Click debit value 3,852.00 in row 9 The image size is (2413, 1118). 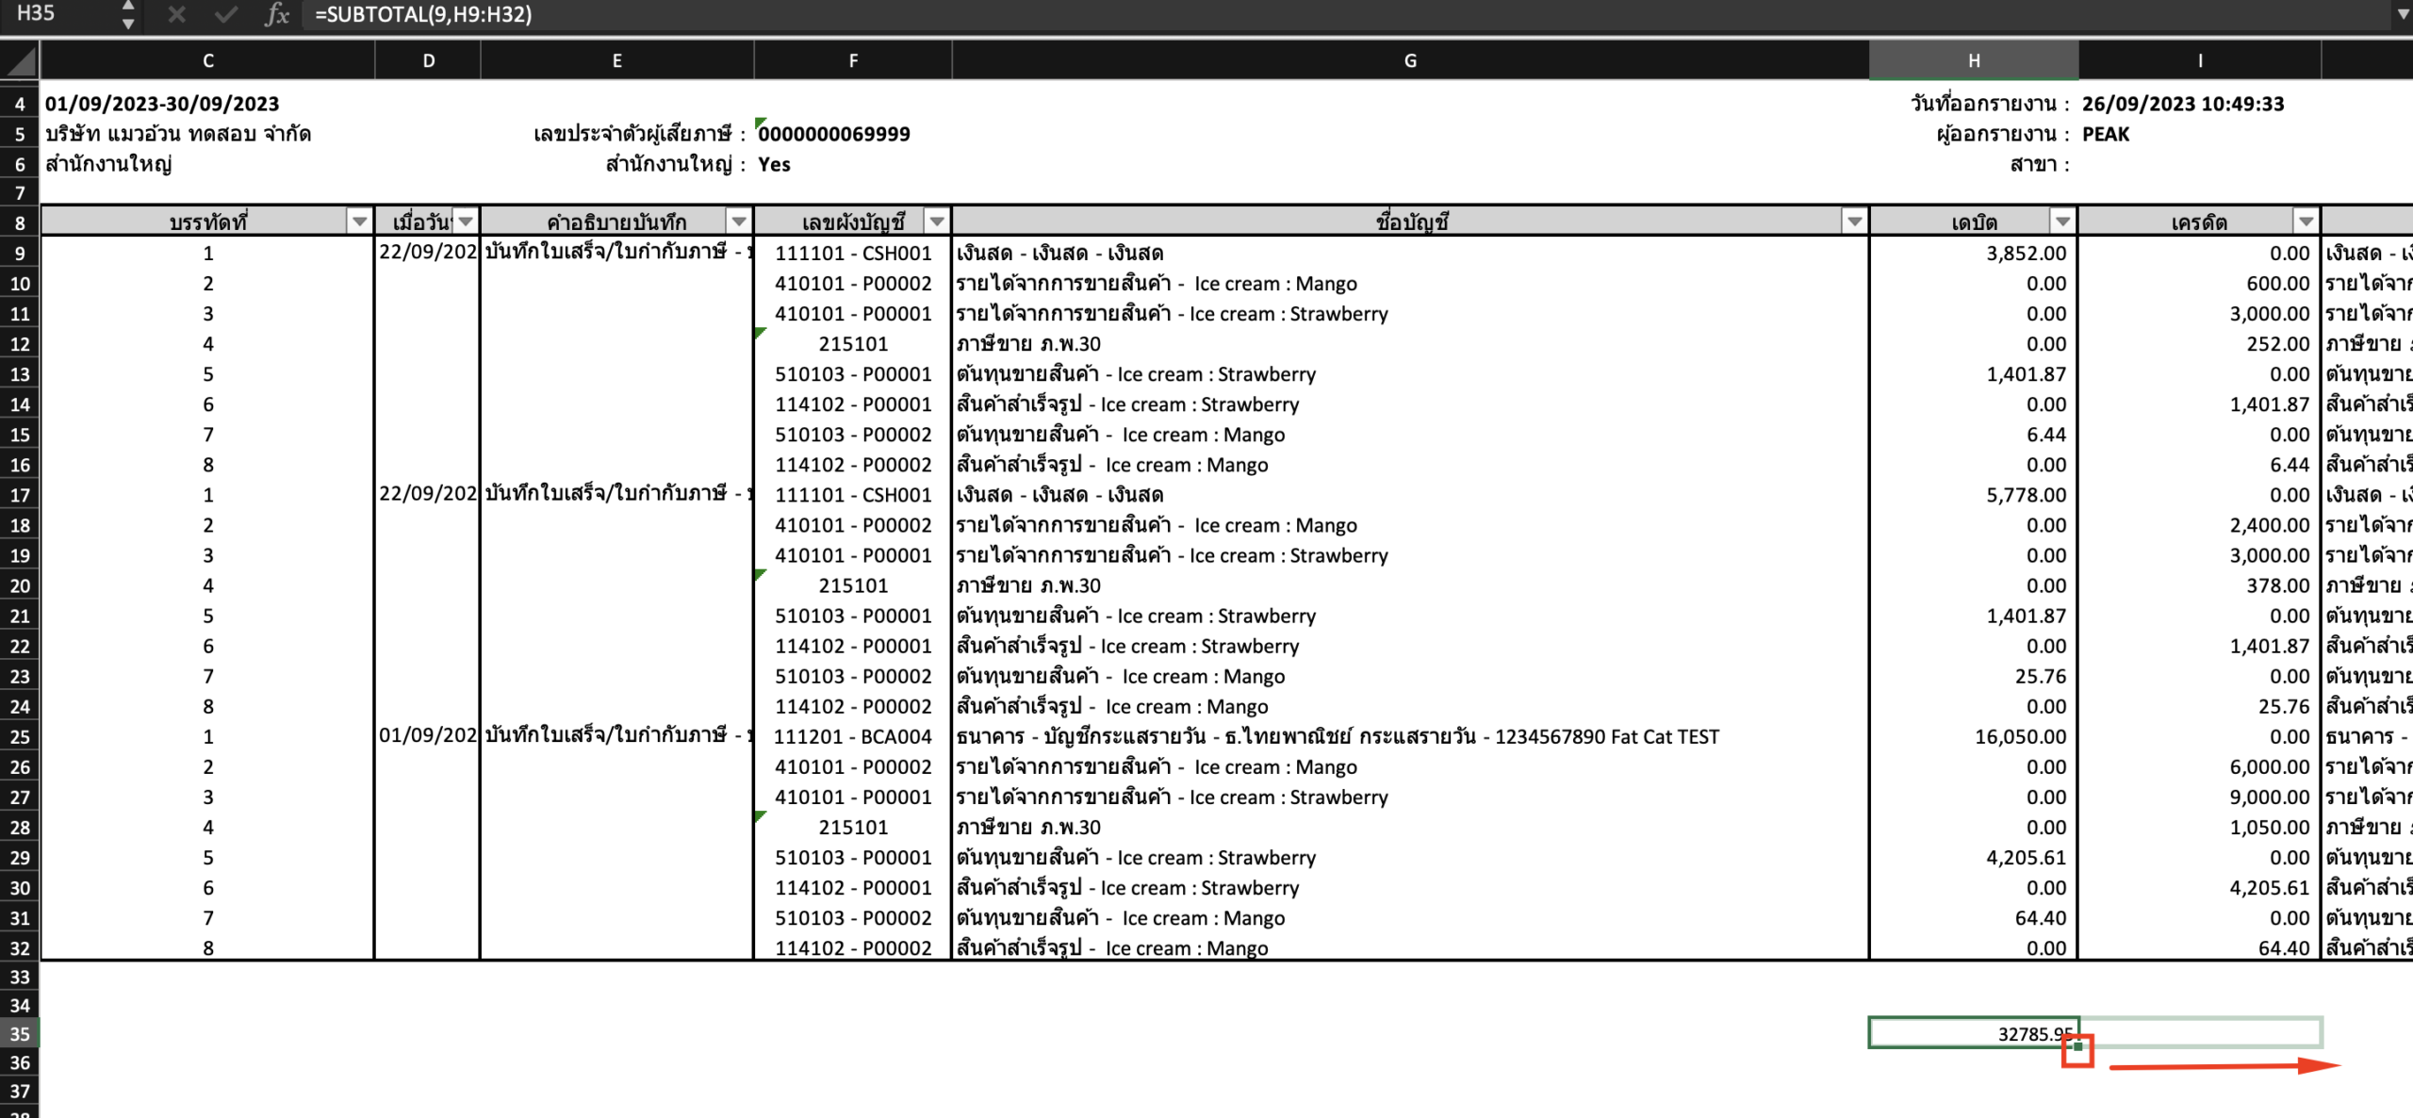click(2026, 253)
